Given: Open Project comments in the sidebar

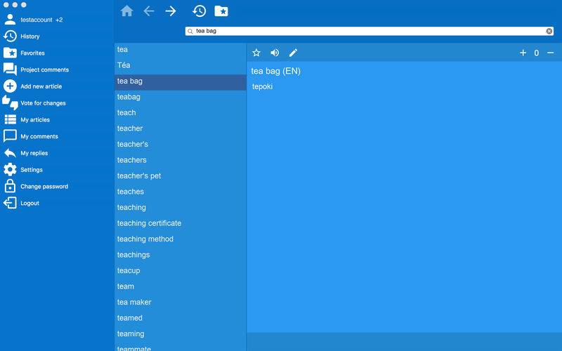Looking at the screenshot, I should click(x=44, y=69).
